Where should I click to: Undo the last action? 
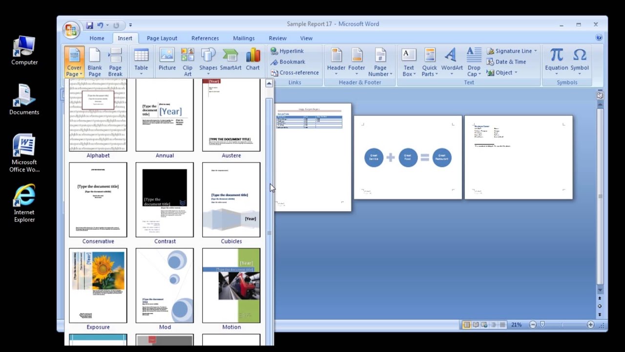click(100, 25)
